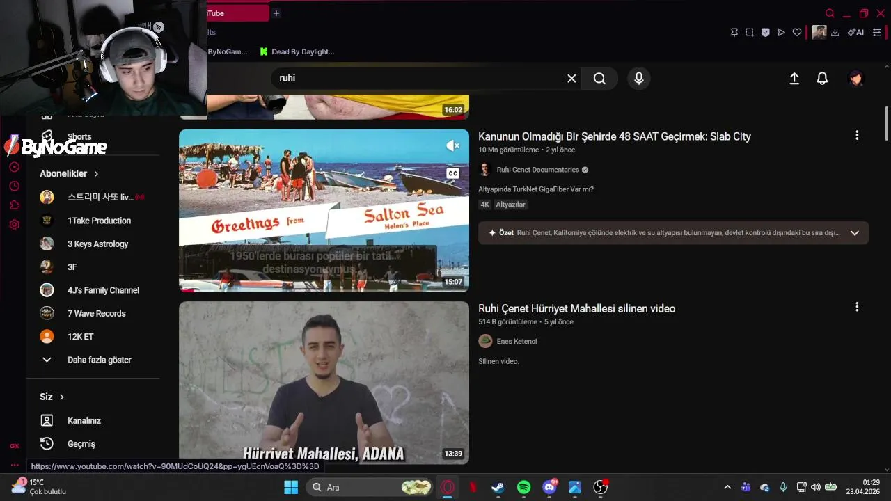Open OBS Studio from the taskbar

point(600,487)
